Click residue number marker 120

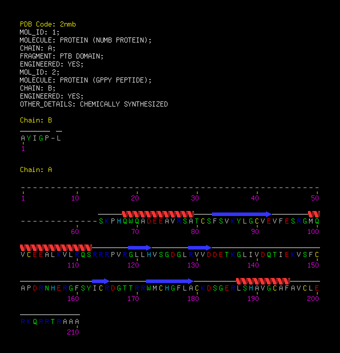[x=133, y=265]
